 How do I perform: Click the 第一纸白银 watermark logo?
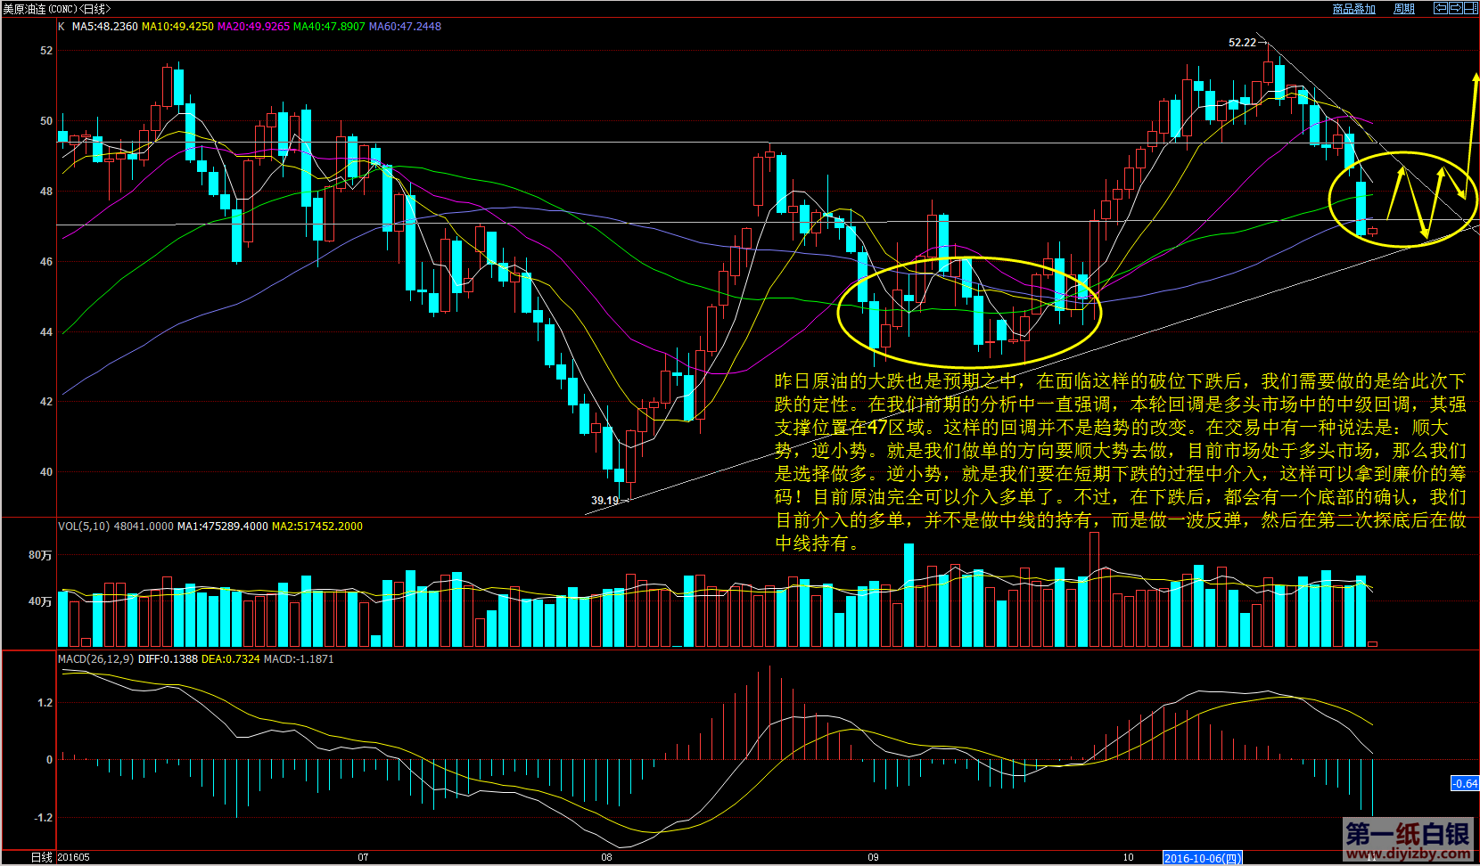coord(1407,835)
